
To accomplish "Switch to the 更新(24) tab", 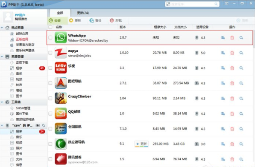I will coord(83,13).
